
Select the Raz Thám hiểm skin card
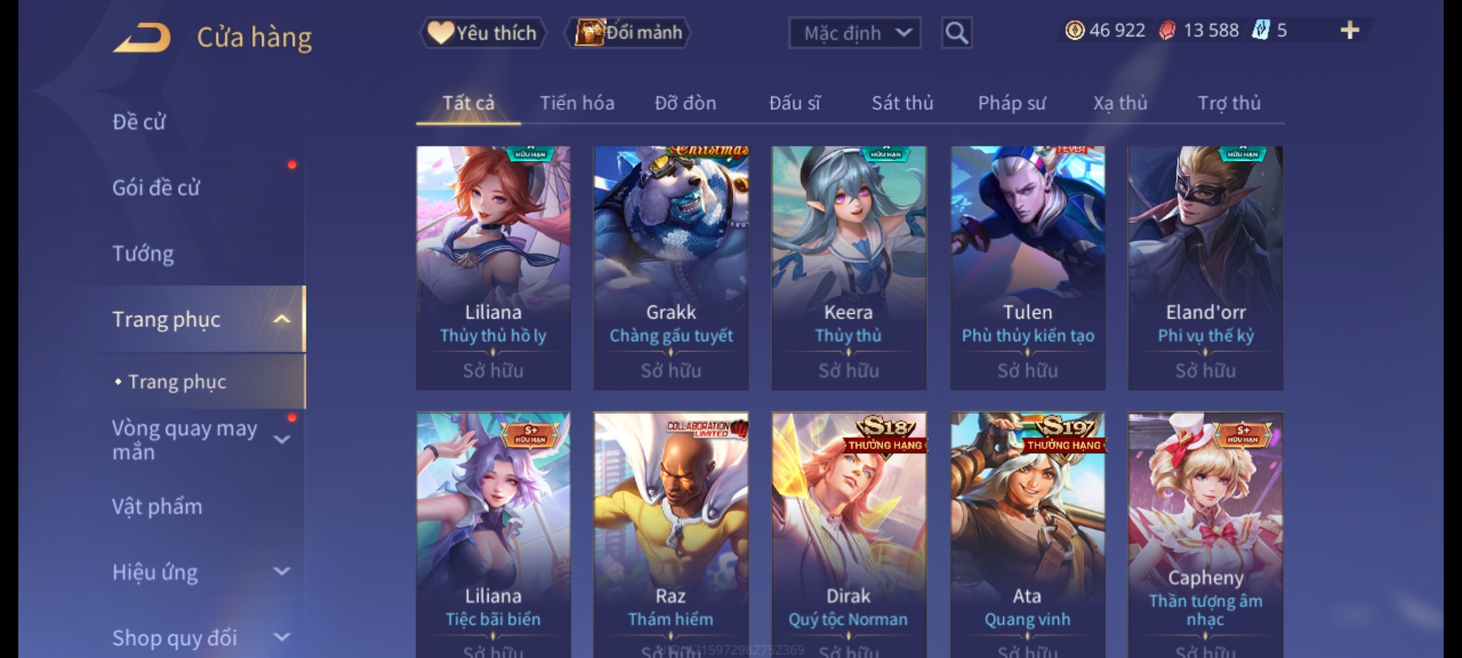tap(671, 535)
